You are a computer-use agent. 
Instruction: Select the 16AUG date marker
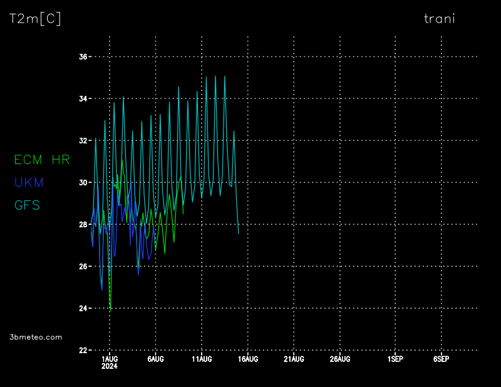248,359
